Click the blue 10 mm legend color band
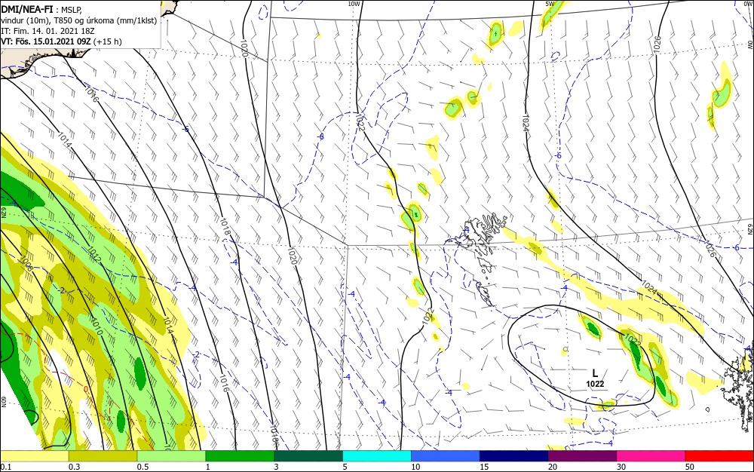This screenshot has height=472, width=754. tap(446, 456)
